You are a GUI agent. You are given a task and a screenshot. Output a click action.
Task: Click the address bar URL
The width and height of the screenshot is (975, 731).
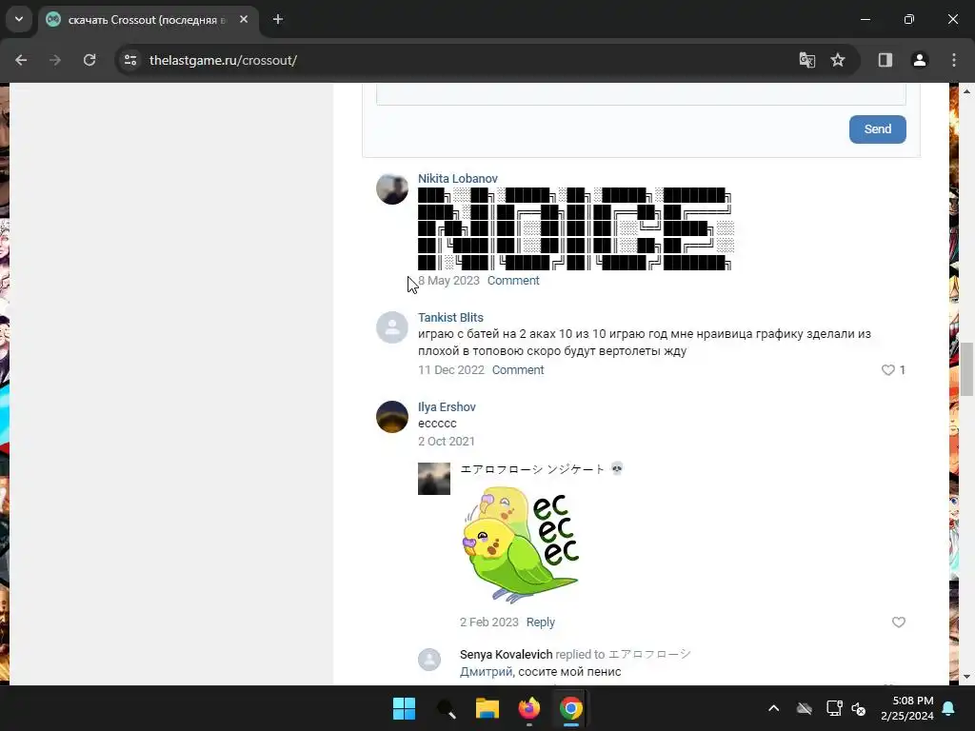click(223, 60)
